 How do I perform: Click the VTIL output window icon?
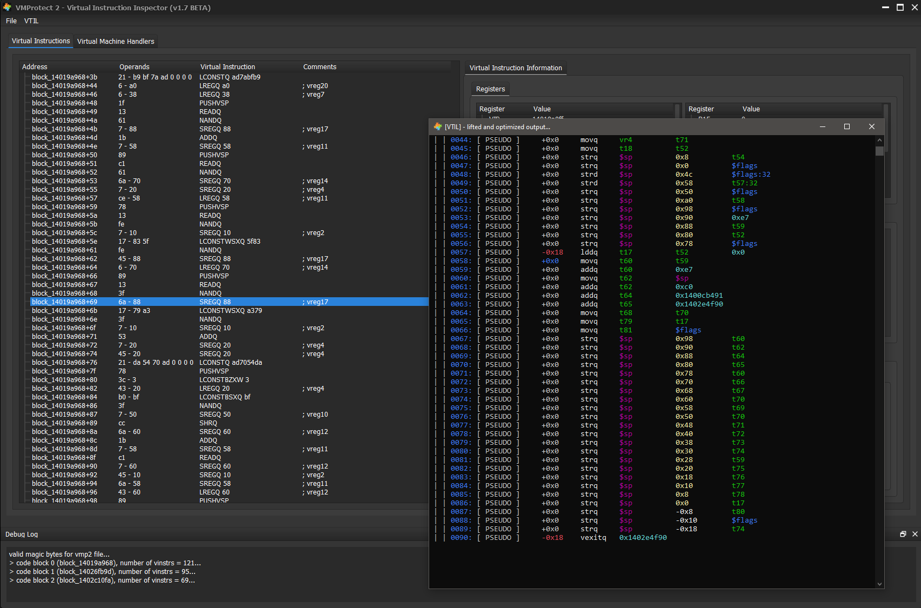click(438, 126)
